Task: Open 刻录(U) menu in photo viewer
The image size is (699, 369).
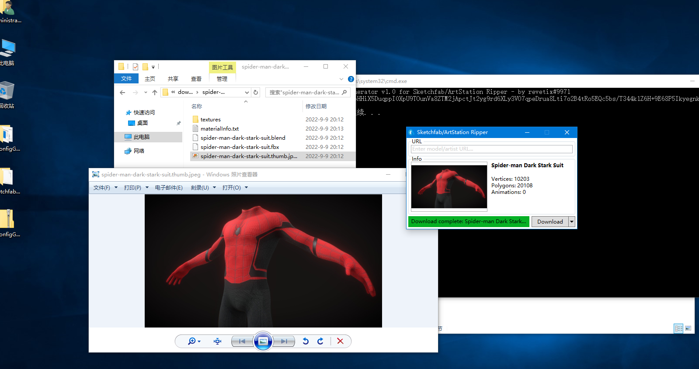Action: click(x=200, y=188)
